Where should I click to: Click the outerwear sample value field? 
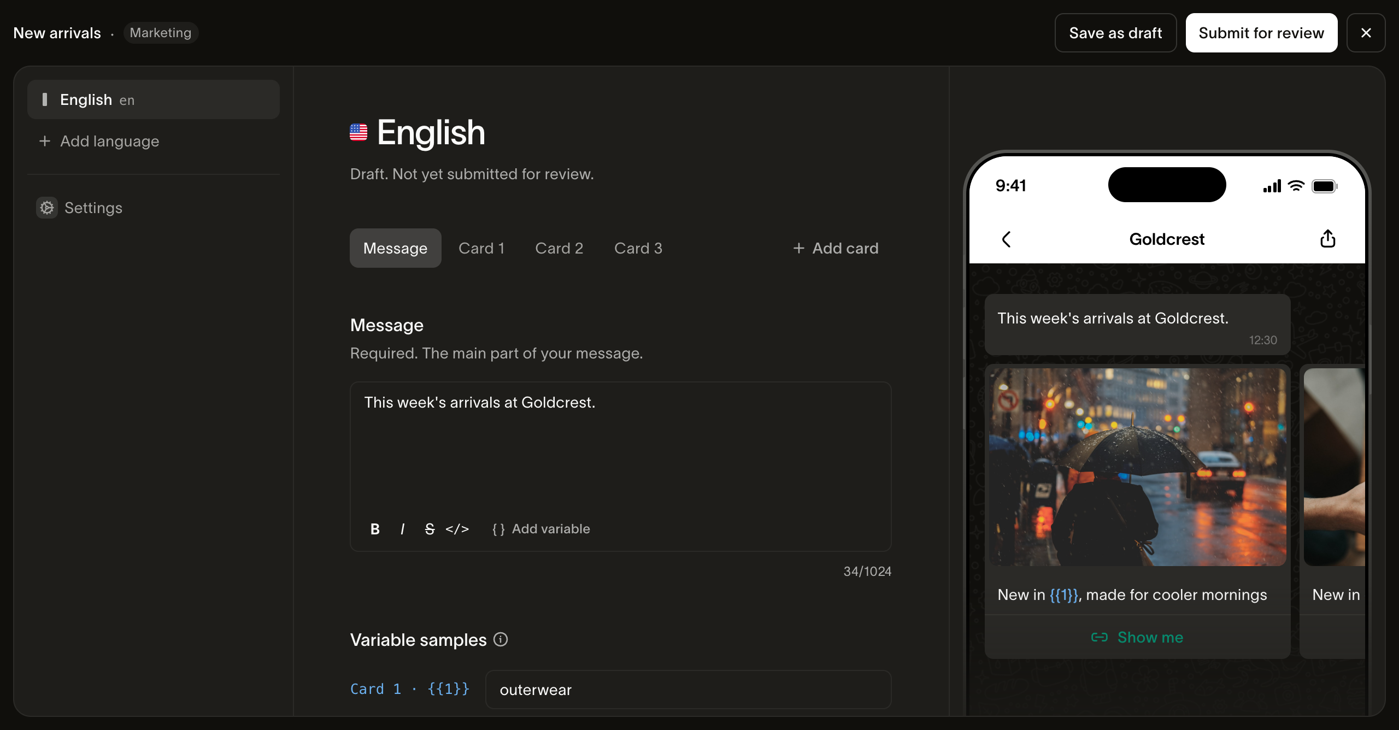click(x=689, y=690)
